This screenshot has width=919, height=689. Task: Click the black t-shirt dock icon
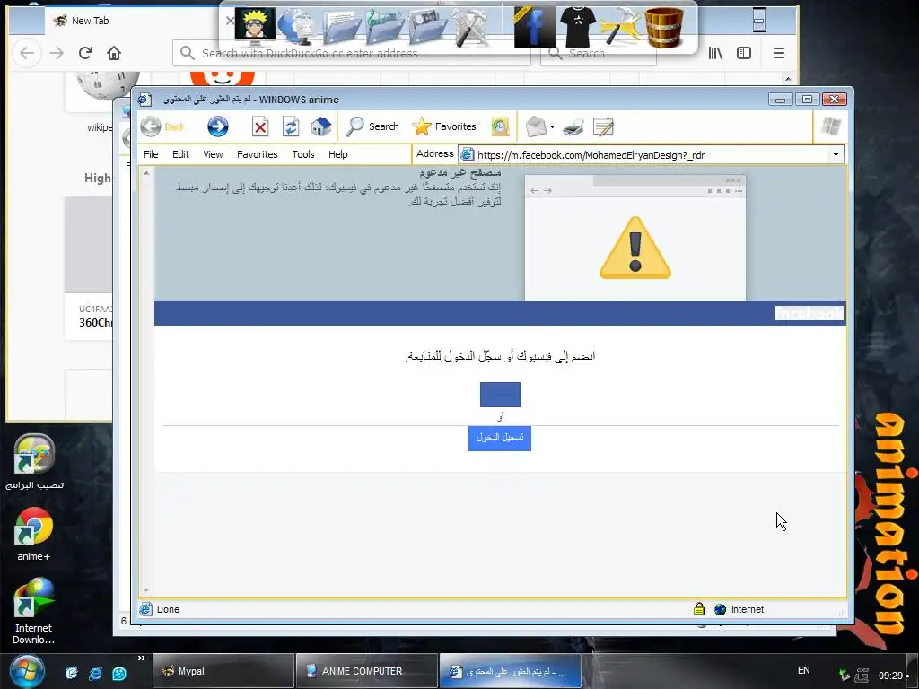(578, 26)
